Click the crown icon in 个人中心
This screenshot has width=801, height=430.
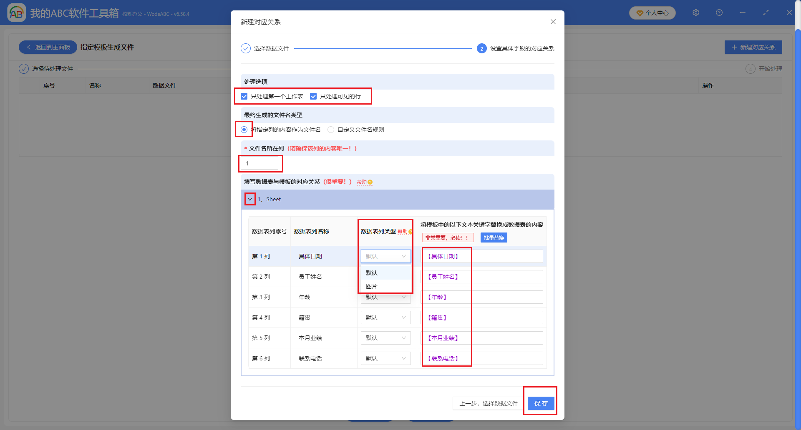[639, 12]
